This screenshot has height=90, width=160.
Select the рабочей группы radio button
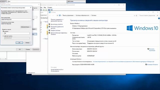[3, 36]
